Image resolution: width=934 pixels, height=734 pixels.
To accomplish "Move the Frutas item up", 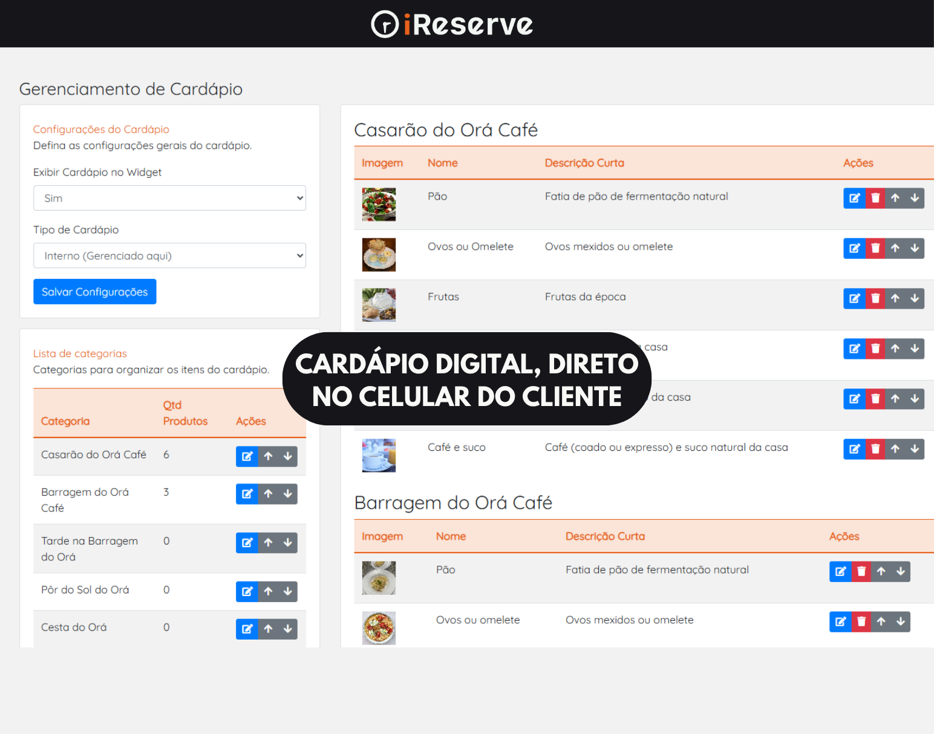I will [895, 299].
